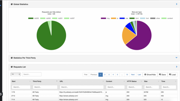Go to First page
This screenshot has height=101, width=180.
click(85, 75)
